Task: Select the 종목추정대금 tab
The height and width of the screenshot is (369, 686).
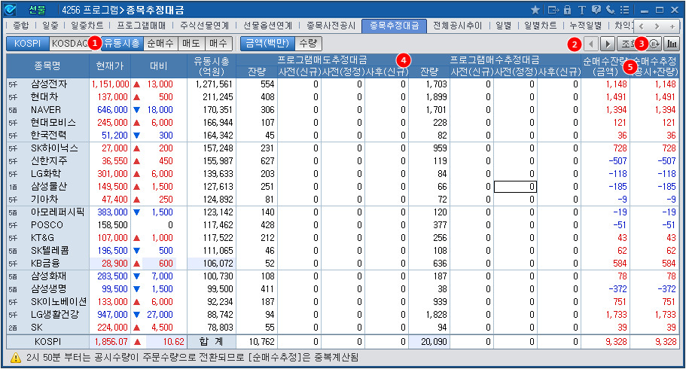Action: point(394,26)
